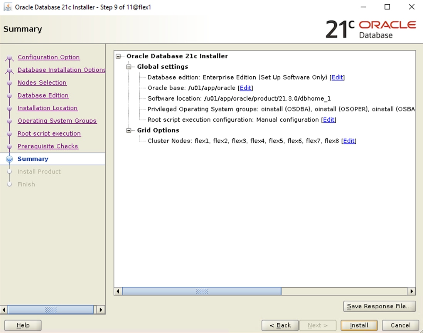The image size is (423, 333).
Task: Open the Root script execution step
Action: click(x=49, y=133)
